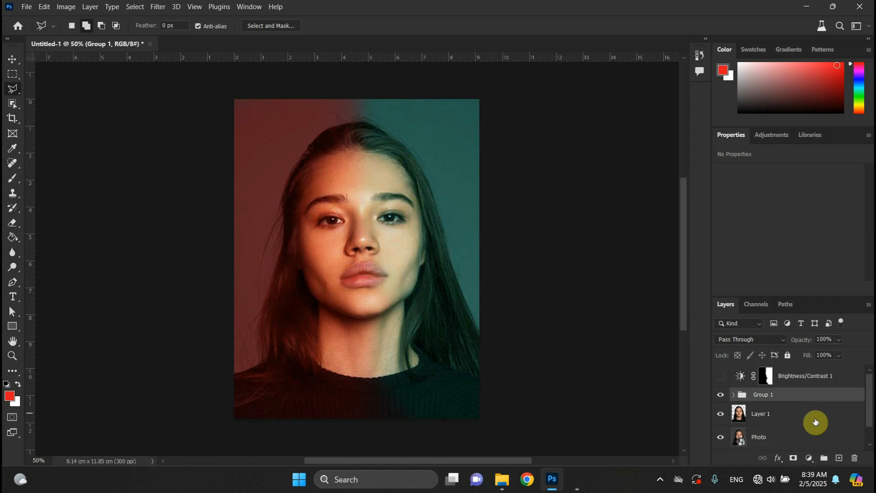
Task: Create a new layer
Action: pos(839,458)
